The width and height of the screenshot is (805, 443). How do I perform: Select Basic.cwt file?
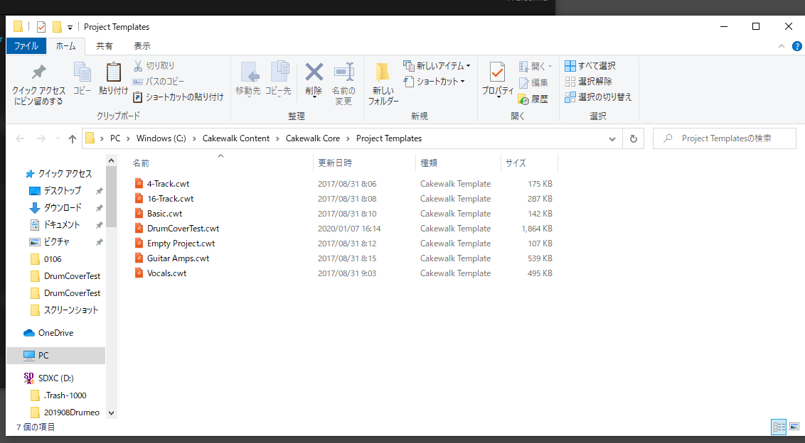[164, 213]
